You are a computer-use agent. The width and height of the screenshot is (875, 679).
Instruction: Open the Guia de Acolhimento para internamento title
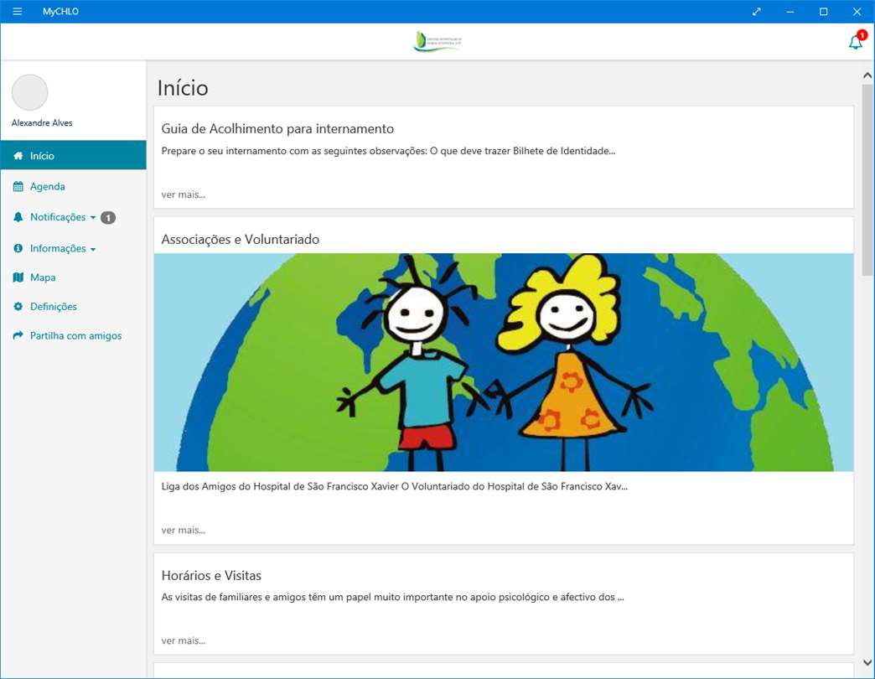tap(277, 129)
